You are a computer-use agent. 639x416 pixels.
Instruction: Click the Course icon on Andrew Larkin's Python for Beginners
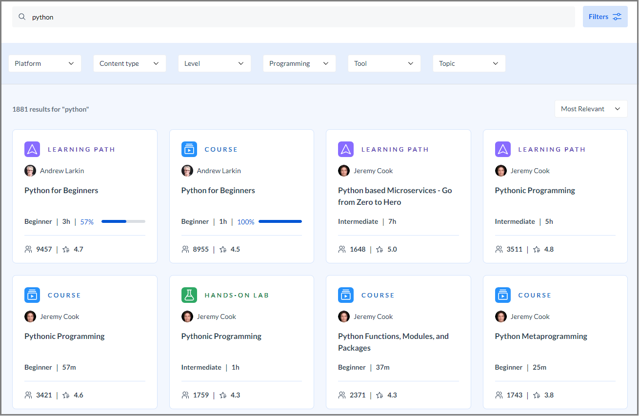pyautogui.click(x=189, y=149)
